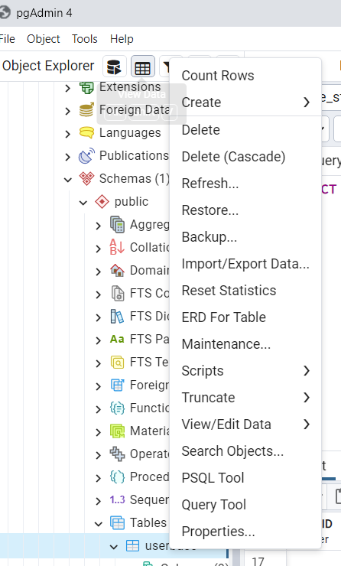
Task: Click the Publications satellite dish icon
Action: [86, 155]
